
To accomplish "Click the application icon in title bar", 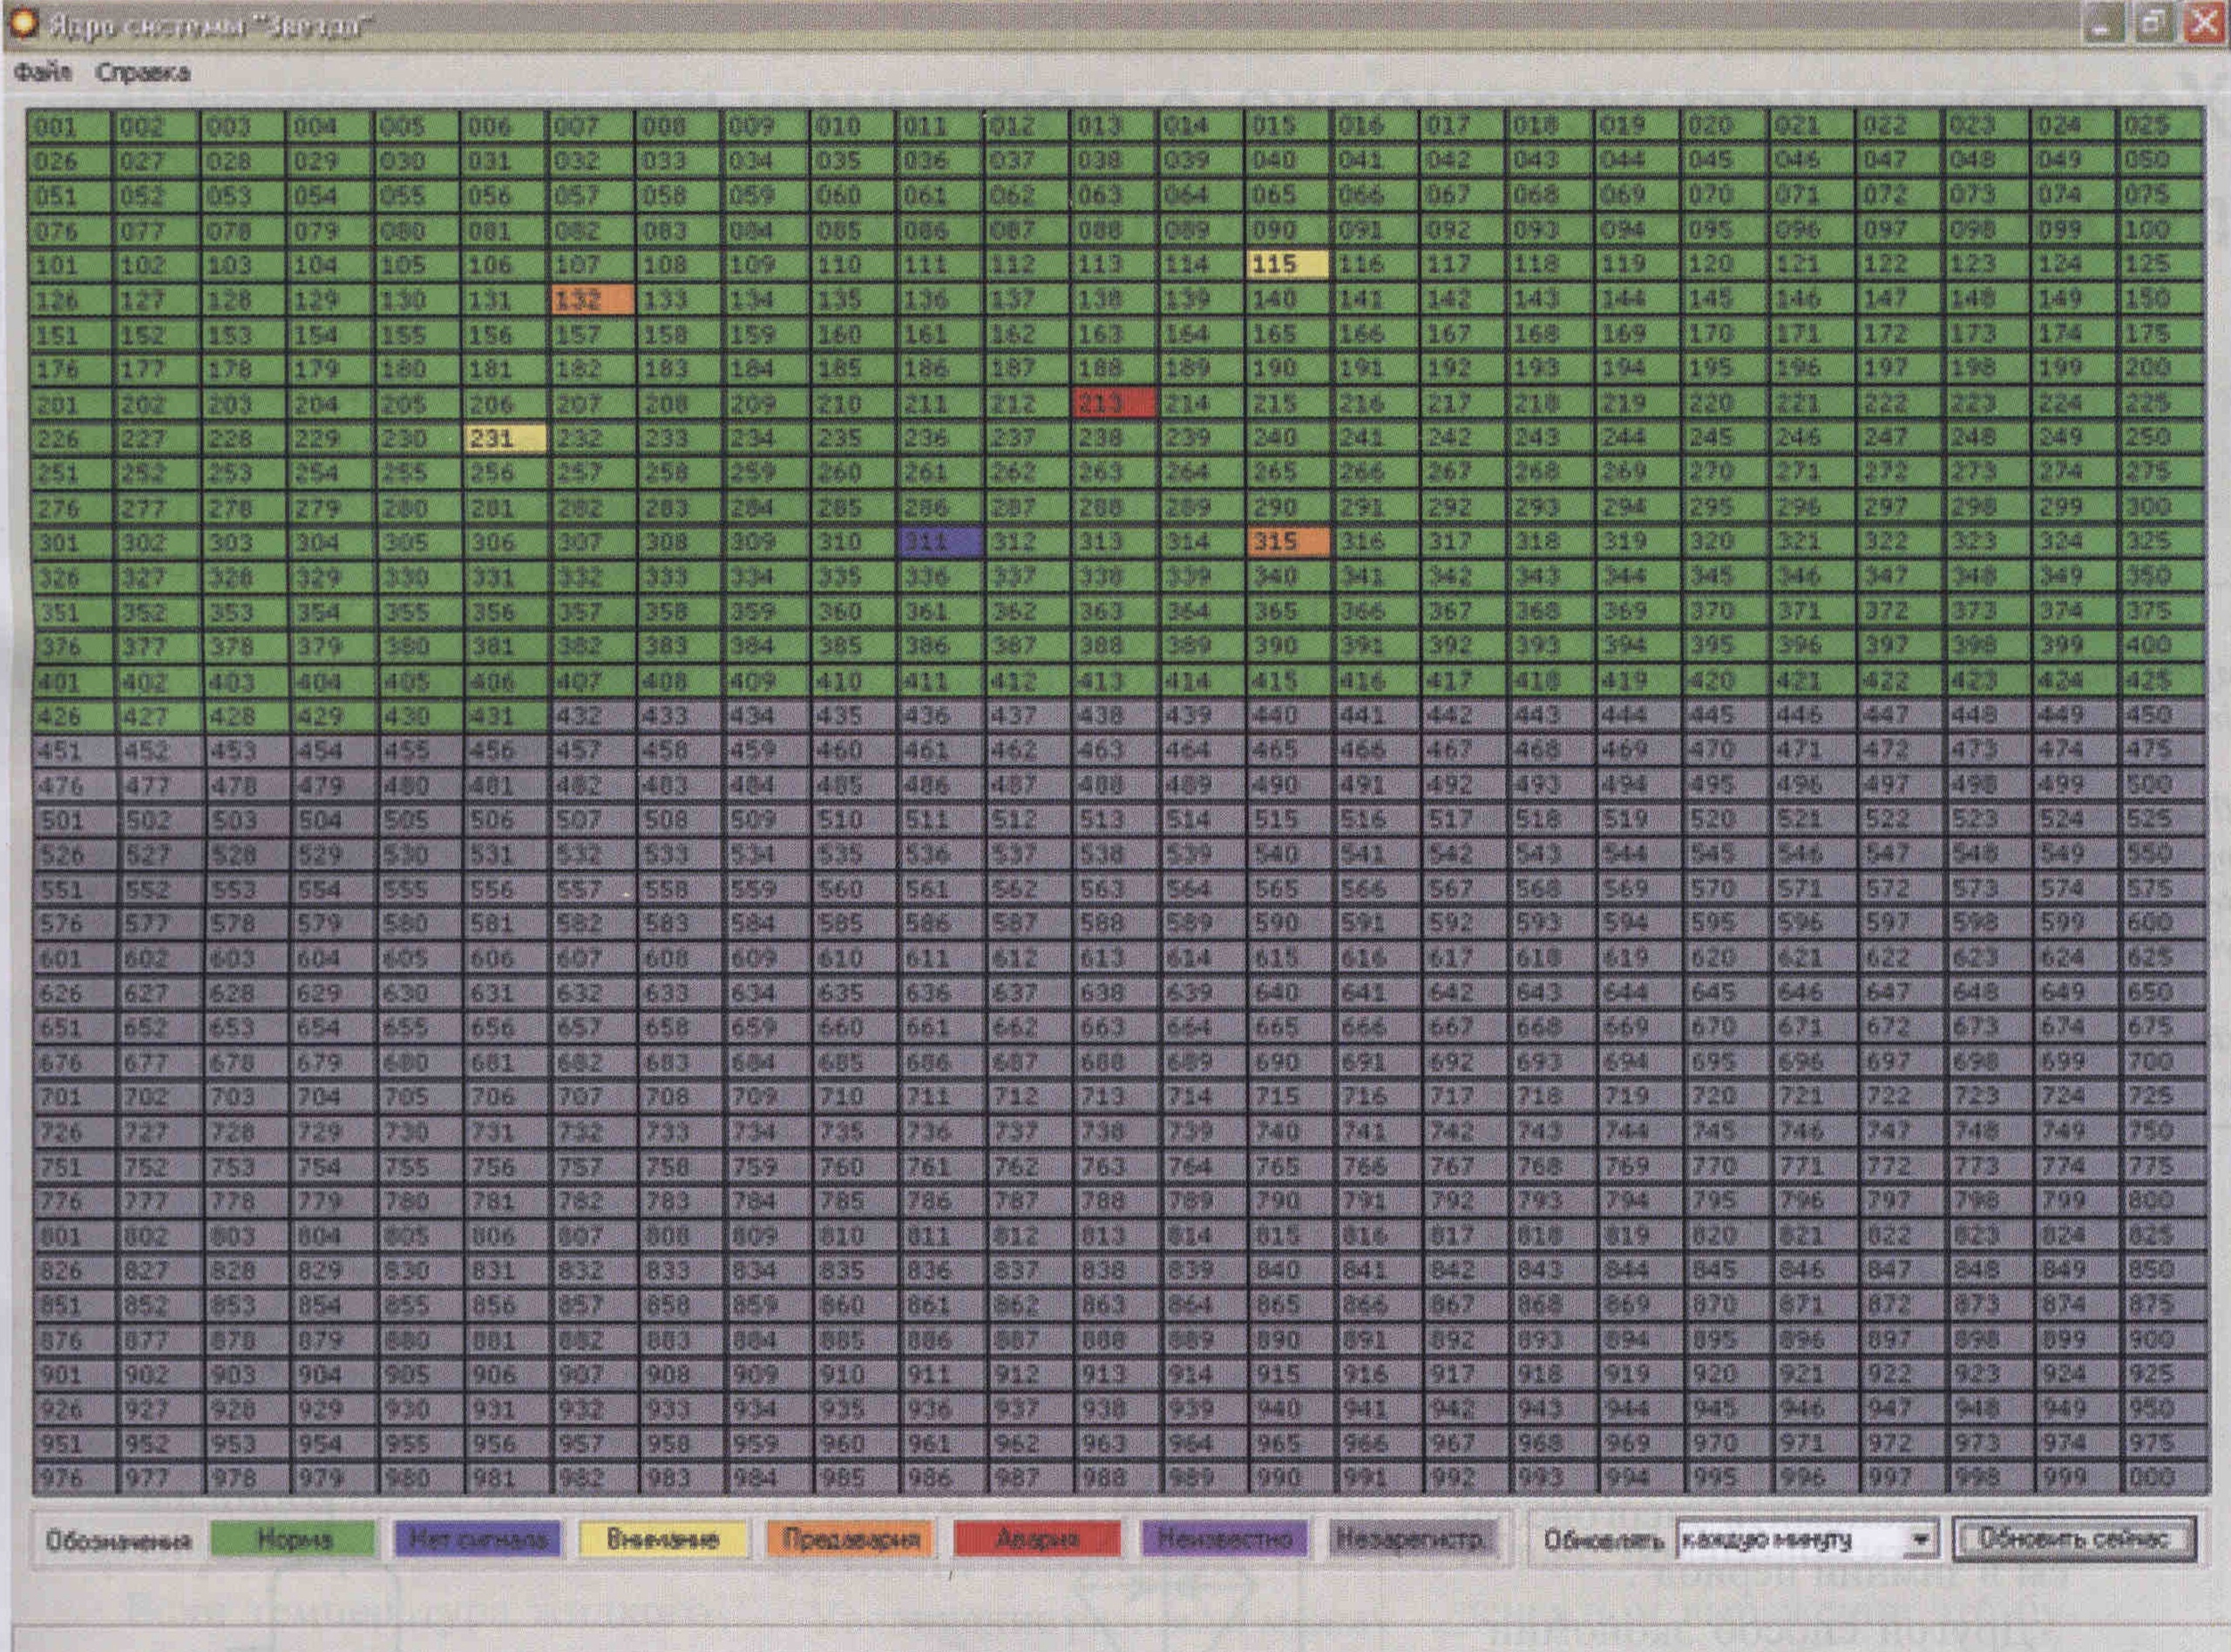I will pos(22,22).
